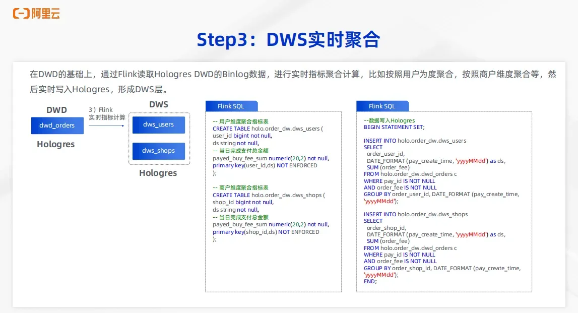Image resolution: width=578 pixels, height=313 pixels.
Task: Click the "order_user_id," select column line
Action: (x=386, y=154)
